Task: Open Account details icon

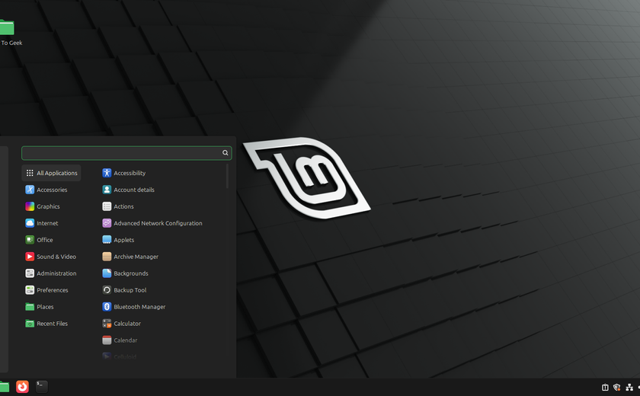Action: (x=107, y=190)
